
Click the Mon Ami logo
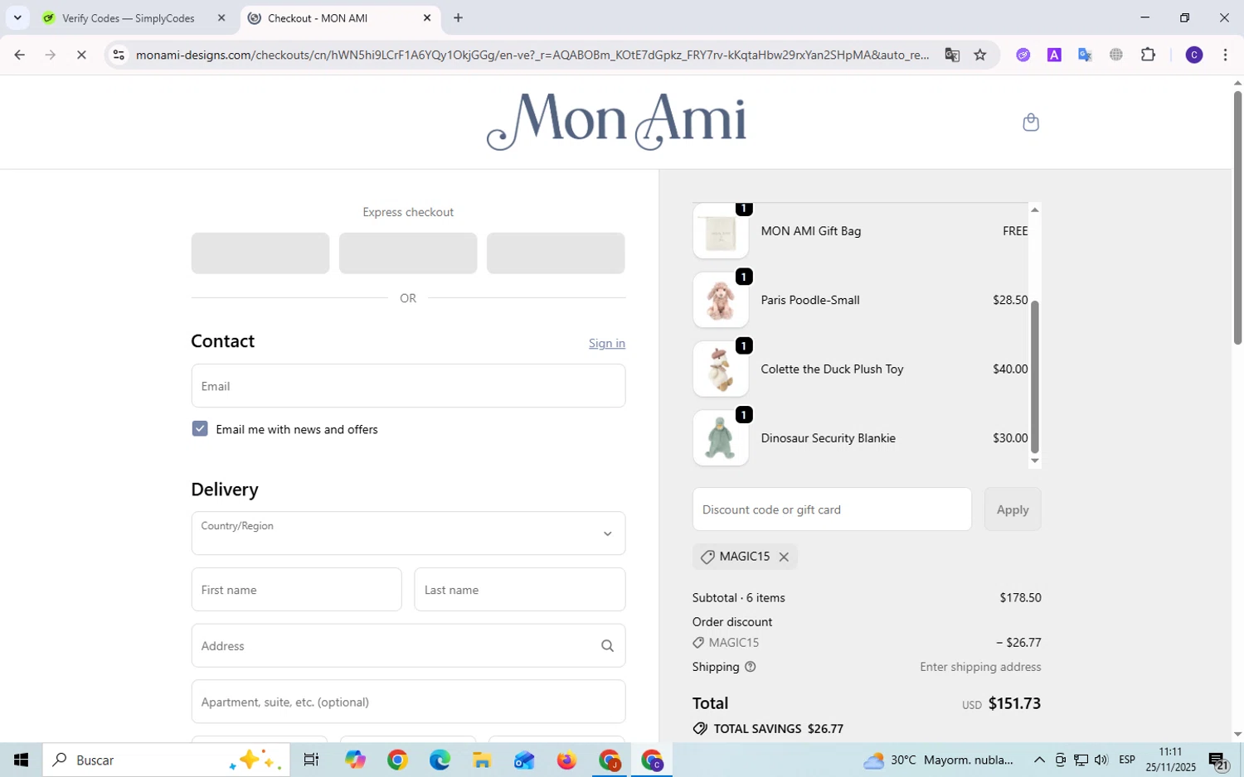616,122
